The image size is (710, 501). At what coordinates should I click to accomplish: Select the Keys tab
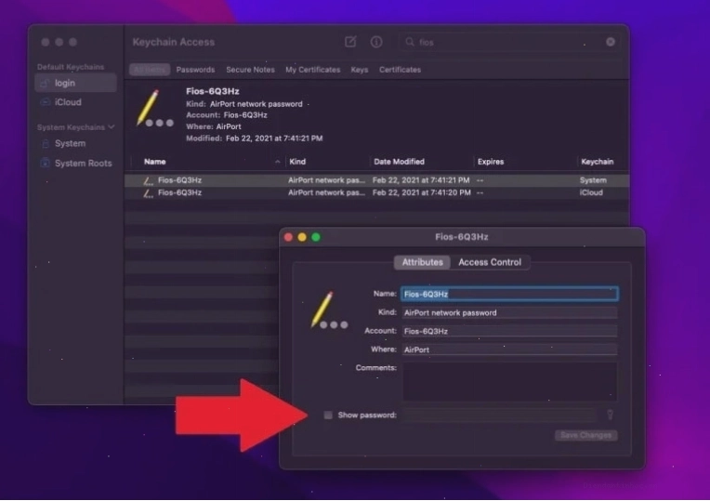point(360,70)
